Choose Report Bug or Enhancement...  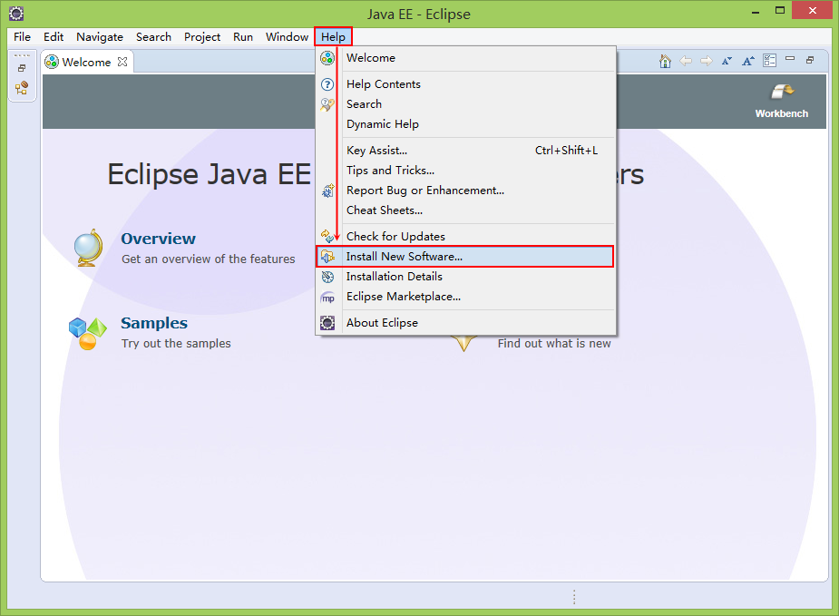pyautogui.click(x=465, y=191)
